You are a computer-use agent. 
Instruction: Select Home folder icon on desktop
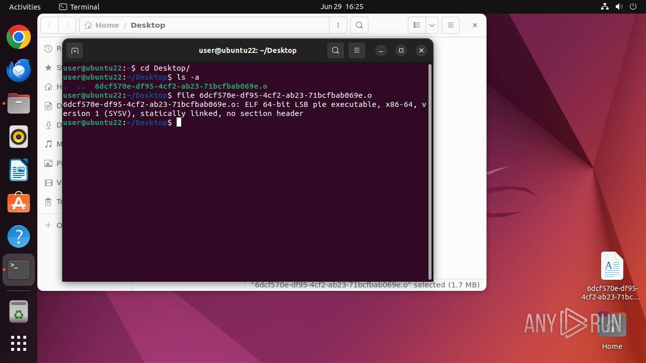tap(612, 331)
